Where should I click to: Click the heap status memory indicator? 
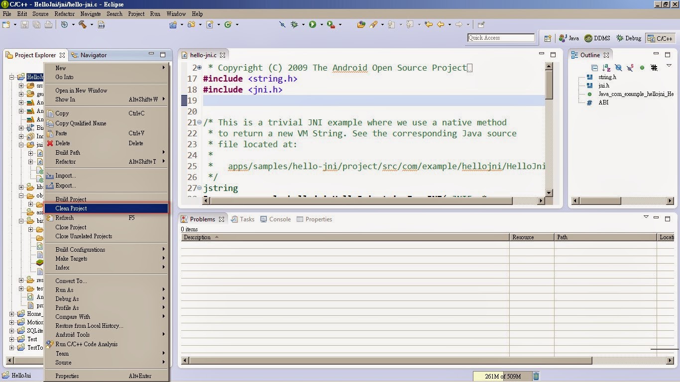(x=502, y=377)
